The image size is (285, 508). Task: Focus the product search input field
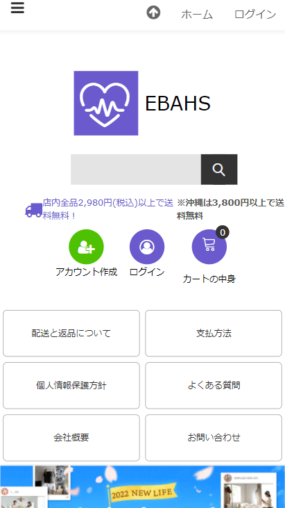pos(136,170)
